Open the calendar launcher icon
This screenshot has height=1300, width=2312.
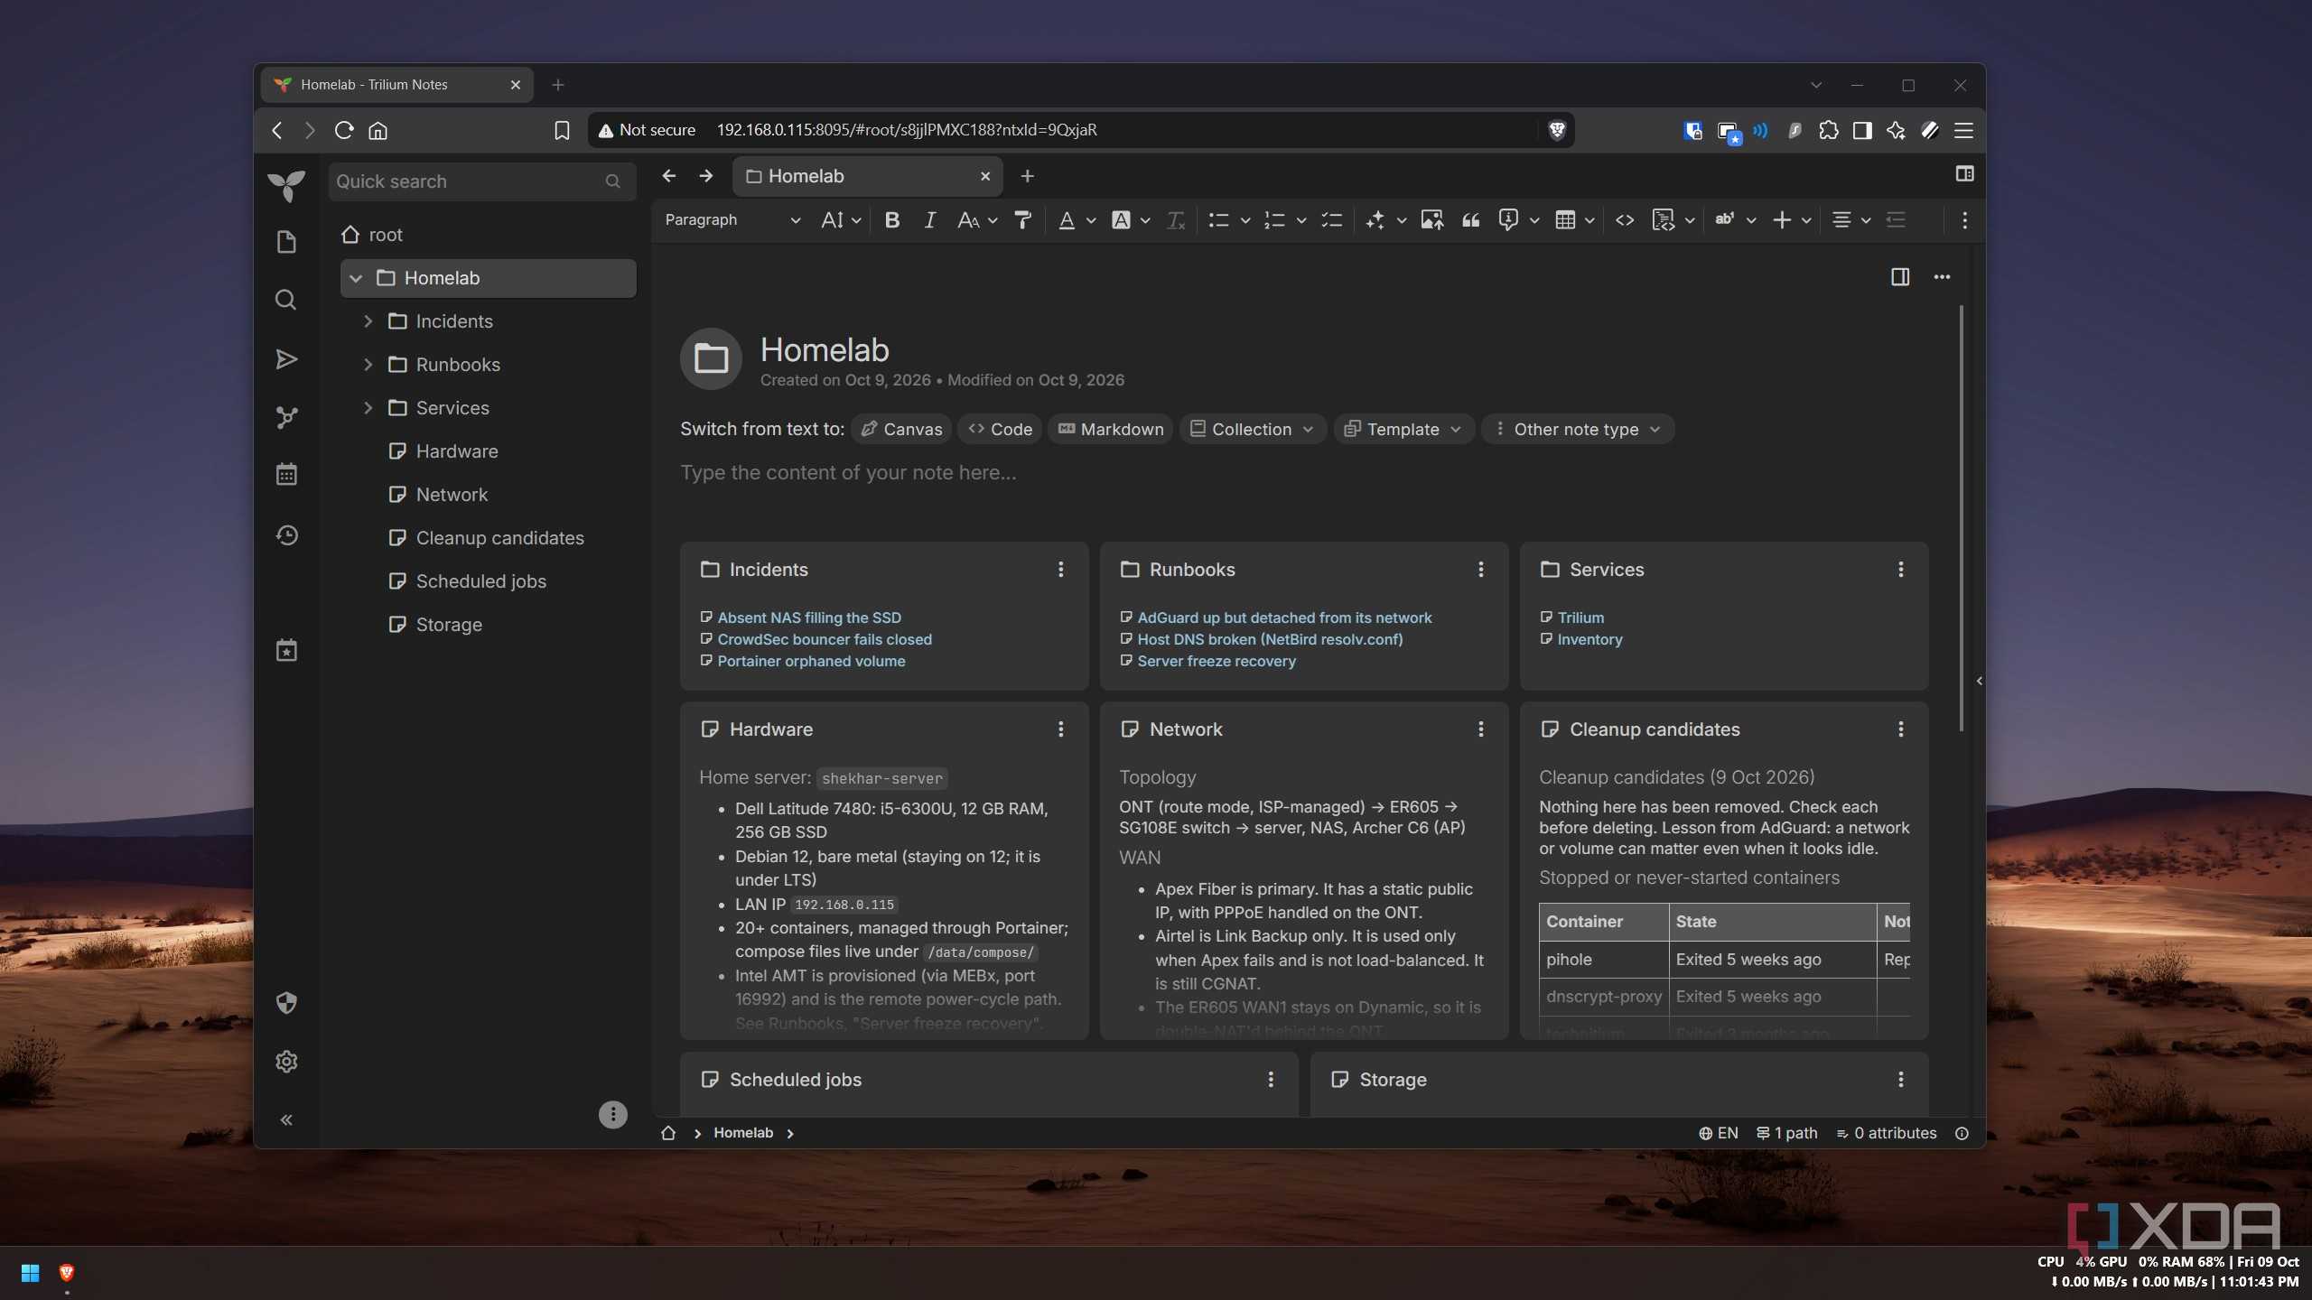point(286,474)
